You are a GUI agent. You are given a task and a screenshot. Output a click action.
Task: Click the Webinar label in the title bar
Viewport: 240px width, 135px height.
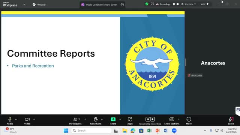point(41,5)
